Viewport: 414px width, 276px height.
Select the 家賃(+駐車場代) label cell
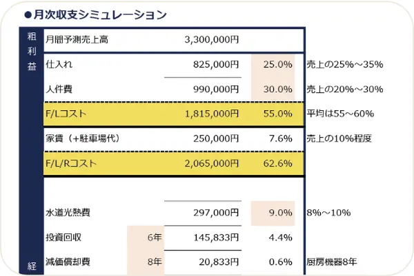(x=83, y=138)
